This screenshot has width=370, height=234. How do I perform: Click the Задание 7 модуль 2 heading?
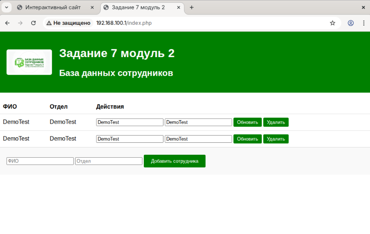117,53
